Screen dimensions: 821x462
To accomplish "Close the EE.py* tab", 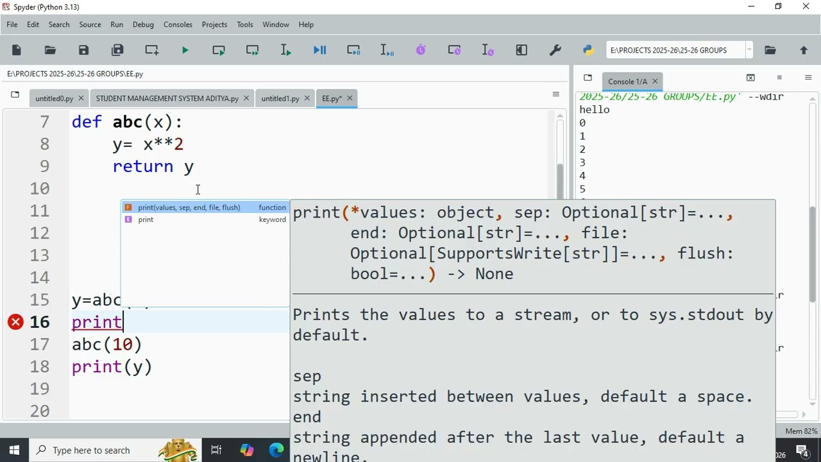I will [x=350, y=98].
